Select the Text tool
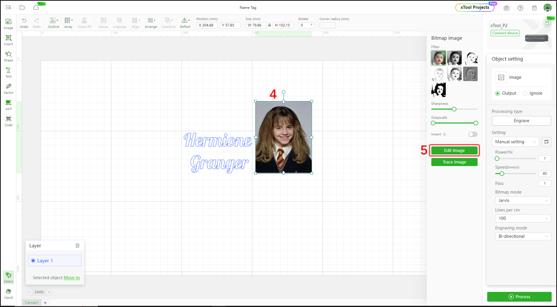 (8, 72)
